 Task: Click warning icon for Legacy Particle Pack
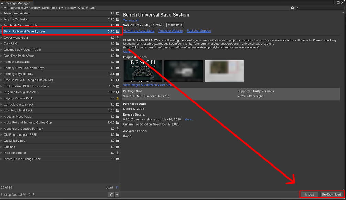tap(118, 98)
